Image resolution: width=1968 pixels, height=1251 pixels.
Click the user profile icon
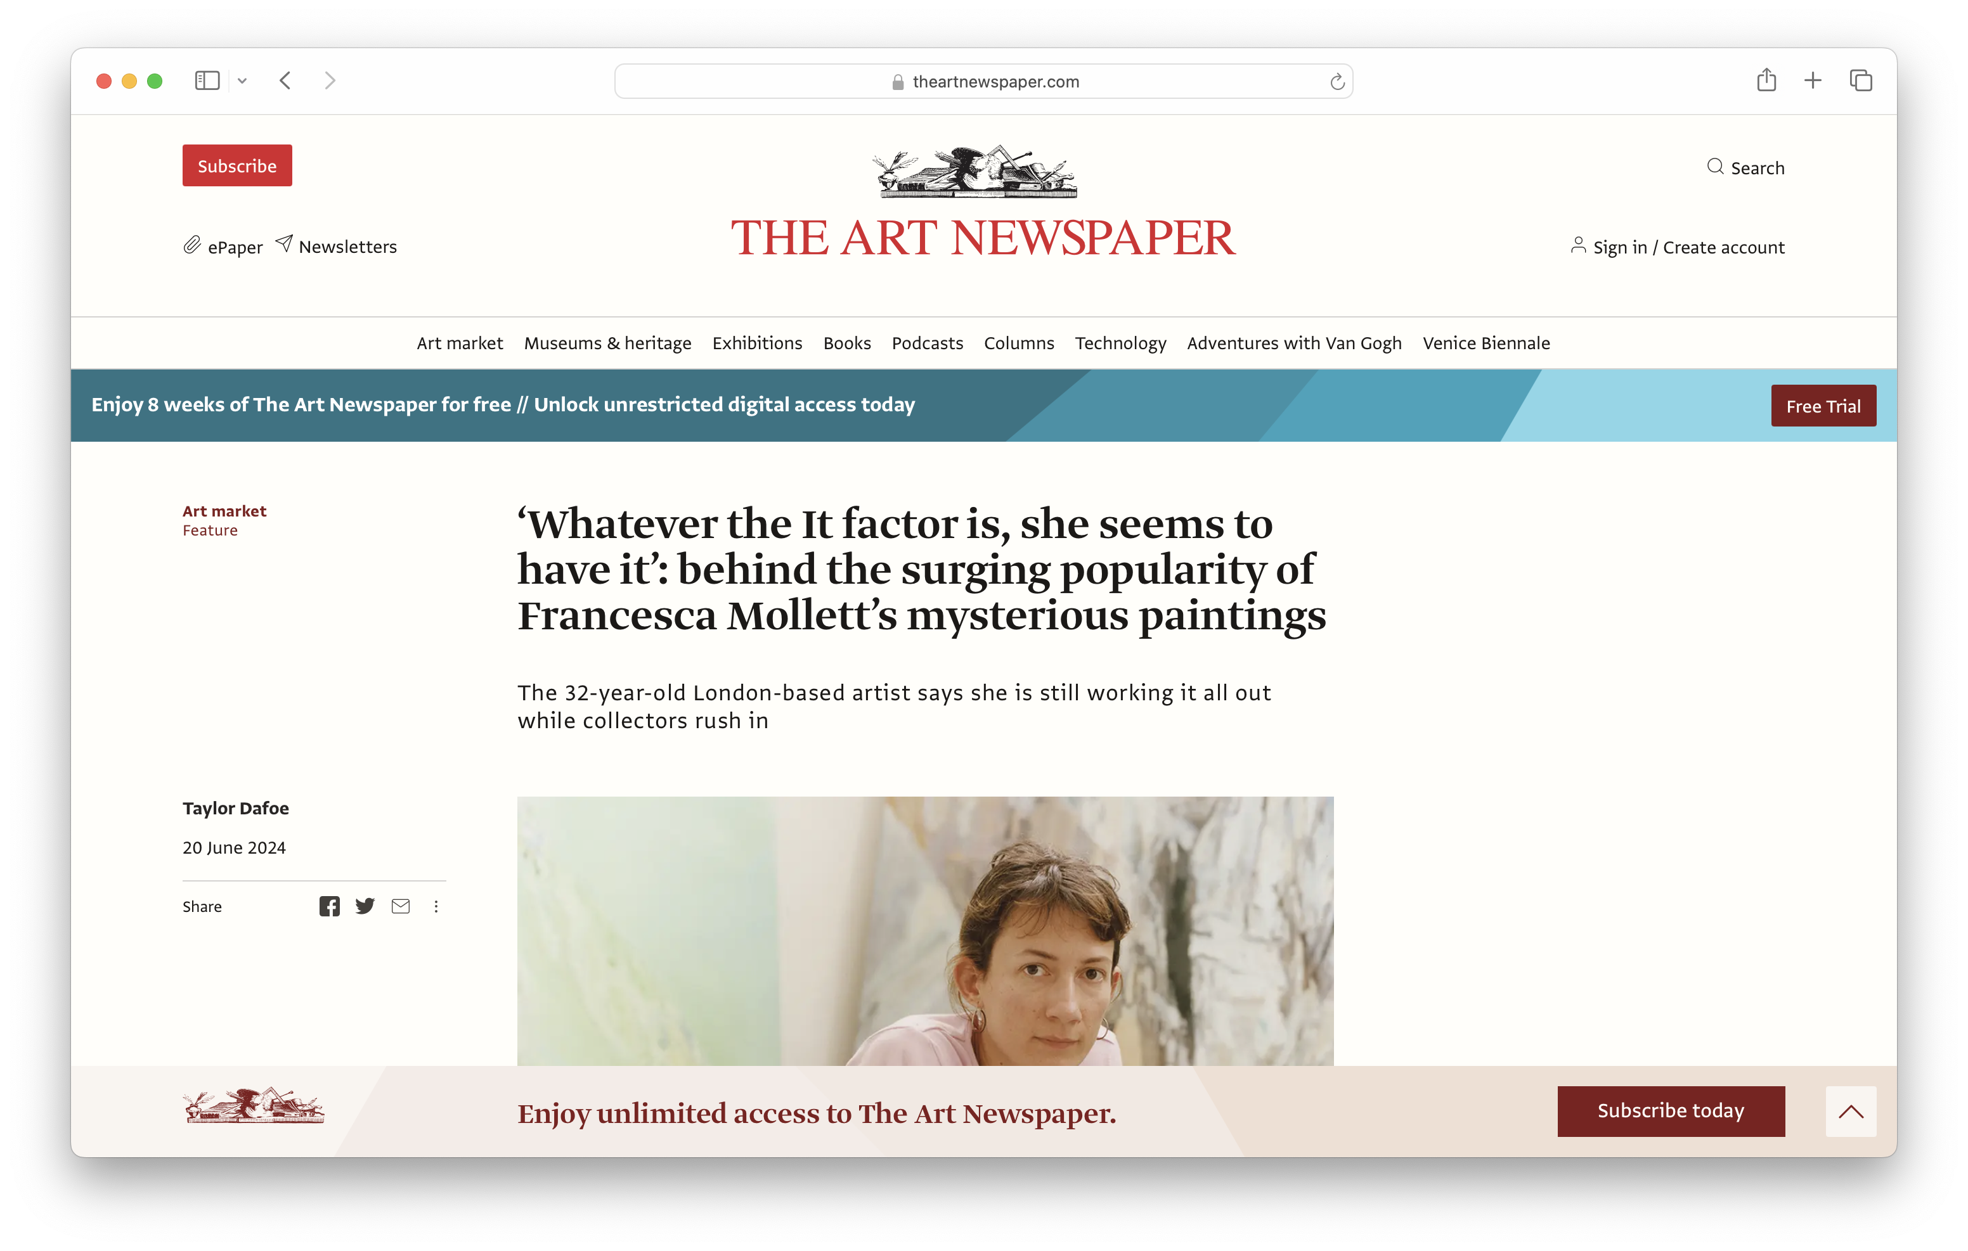[x=1578, y=245]
